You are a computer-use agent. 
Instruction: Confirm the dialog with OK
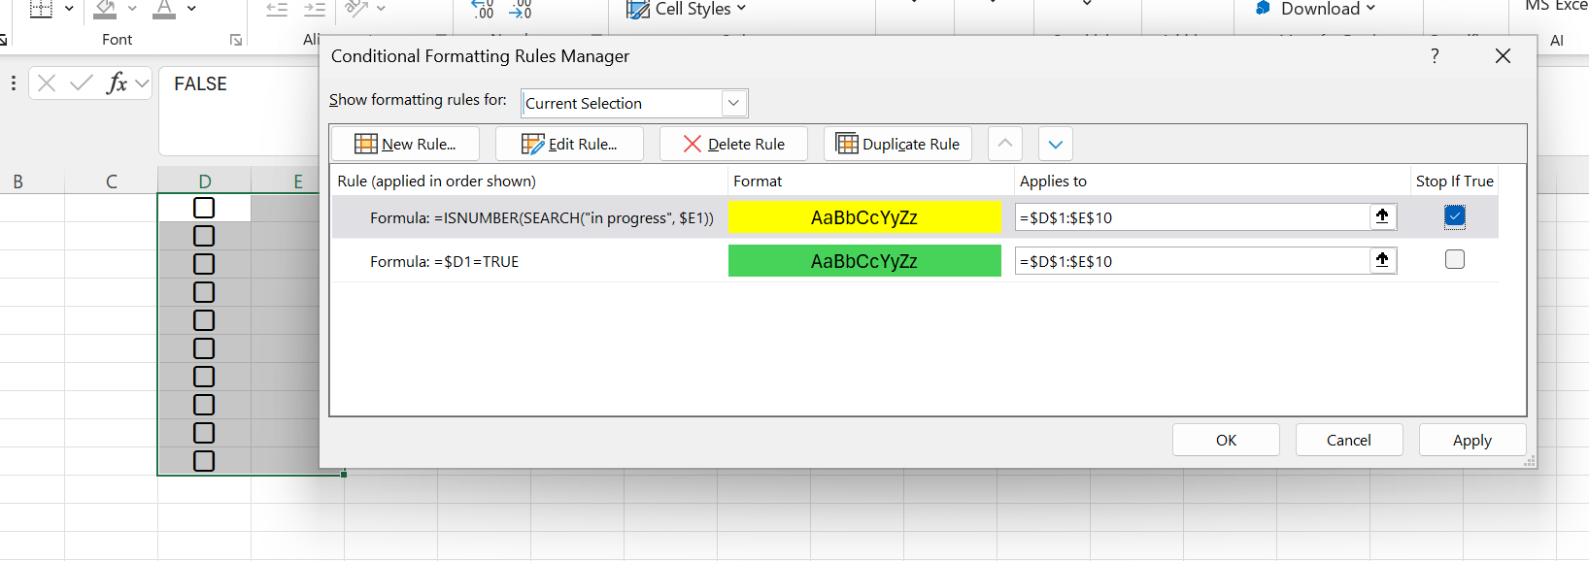pos(1226,440)
